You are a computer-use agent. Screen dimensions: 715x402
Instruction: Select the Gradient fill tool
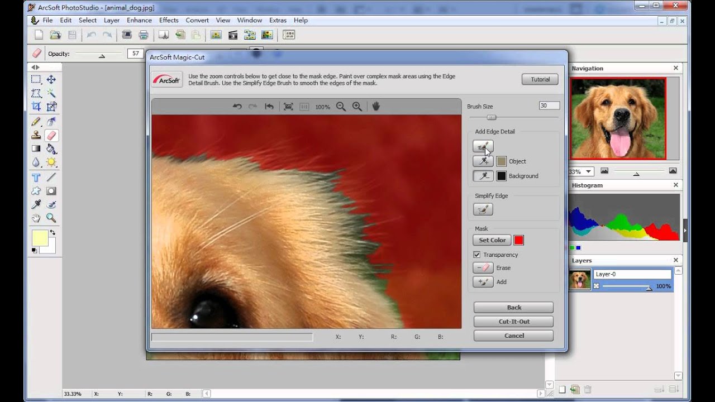[36, 149]
